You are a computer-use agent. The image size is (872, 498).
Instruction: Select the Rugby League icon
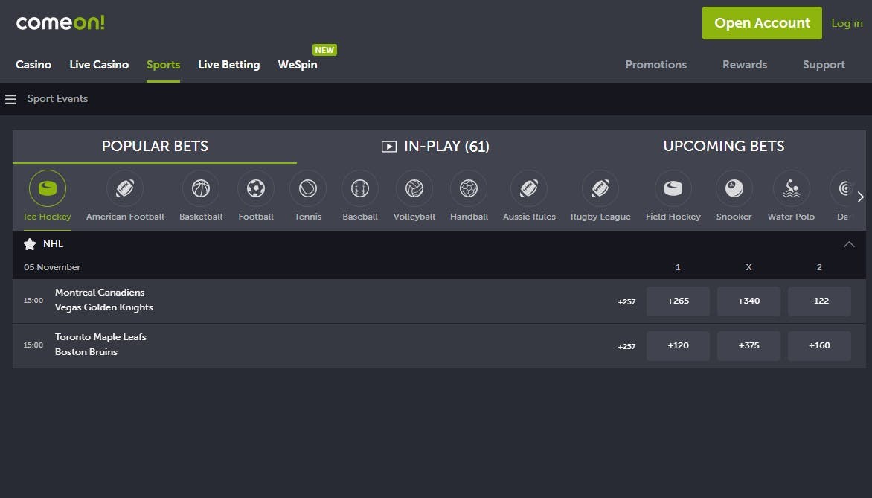600,188
